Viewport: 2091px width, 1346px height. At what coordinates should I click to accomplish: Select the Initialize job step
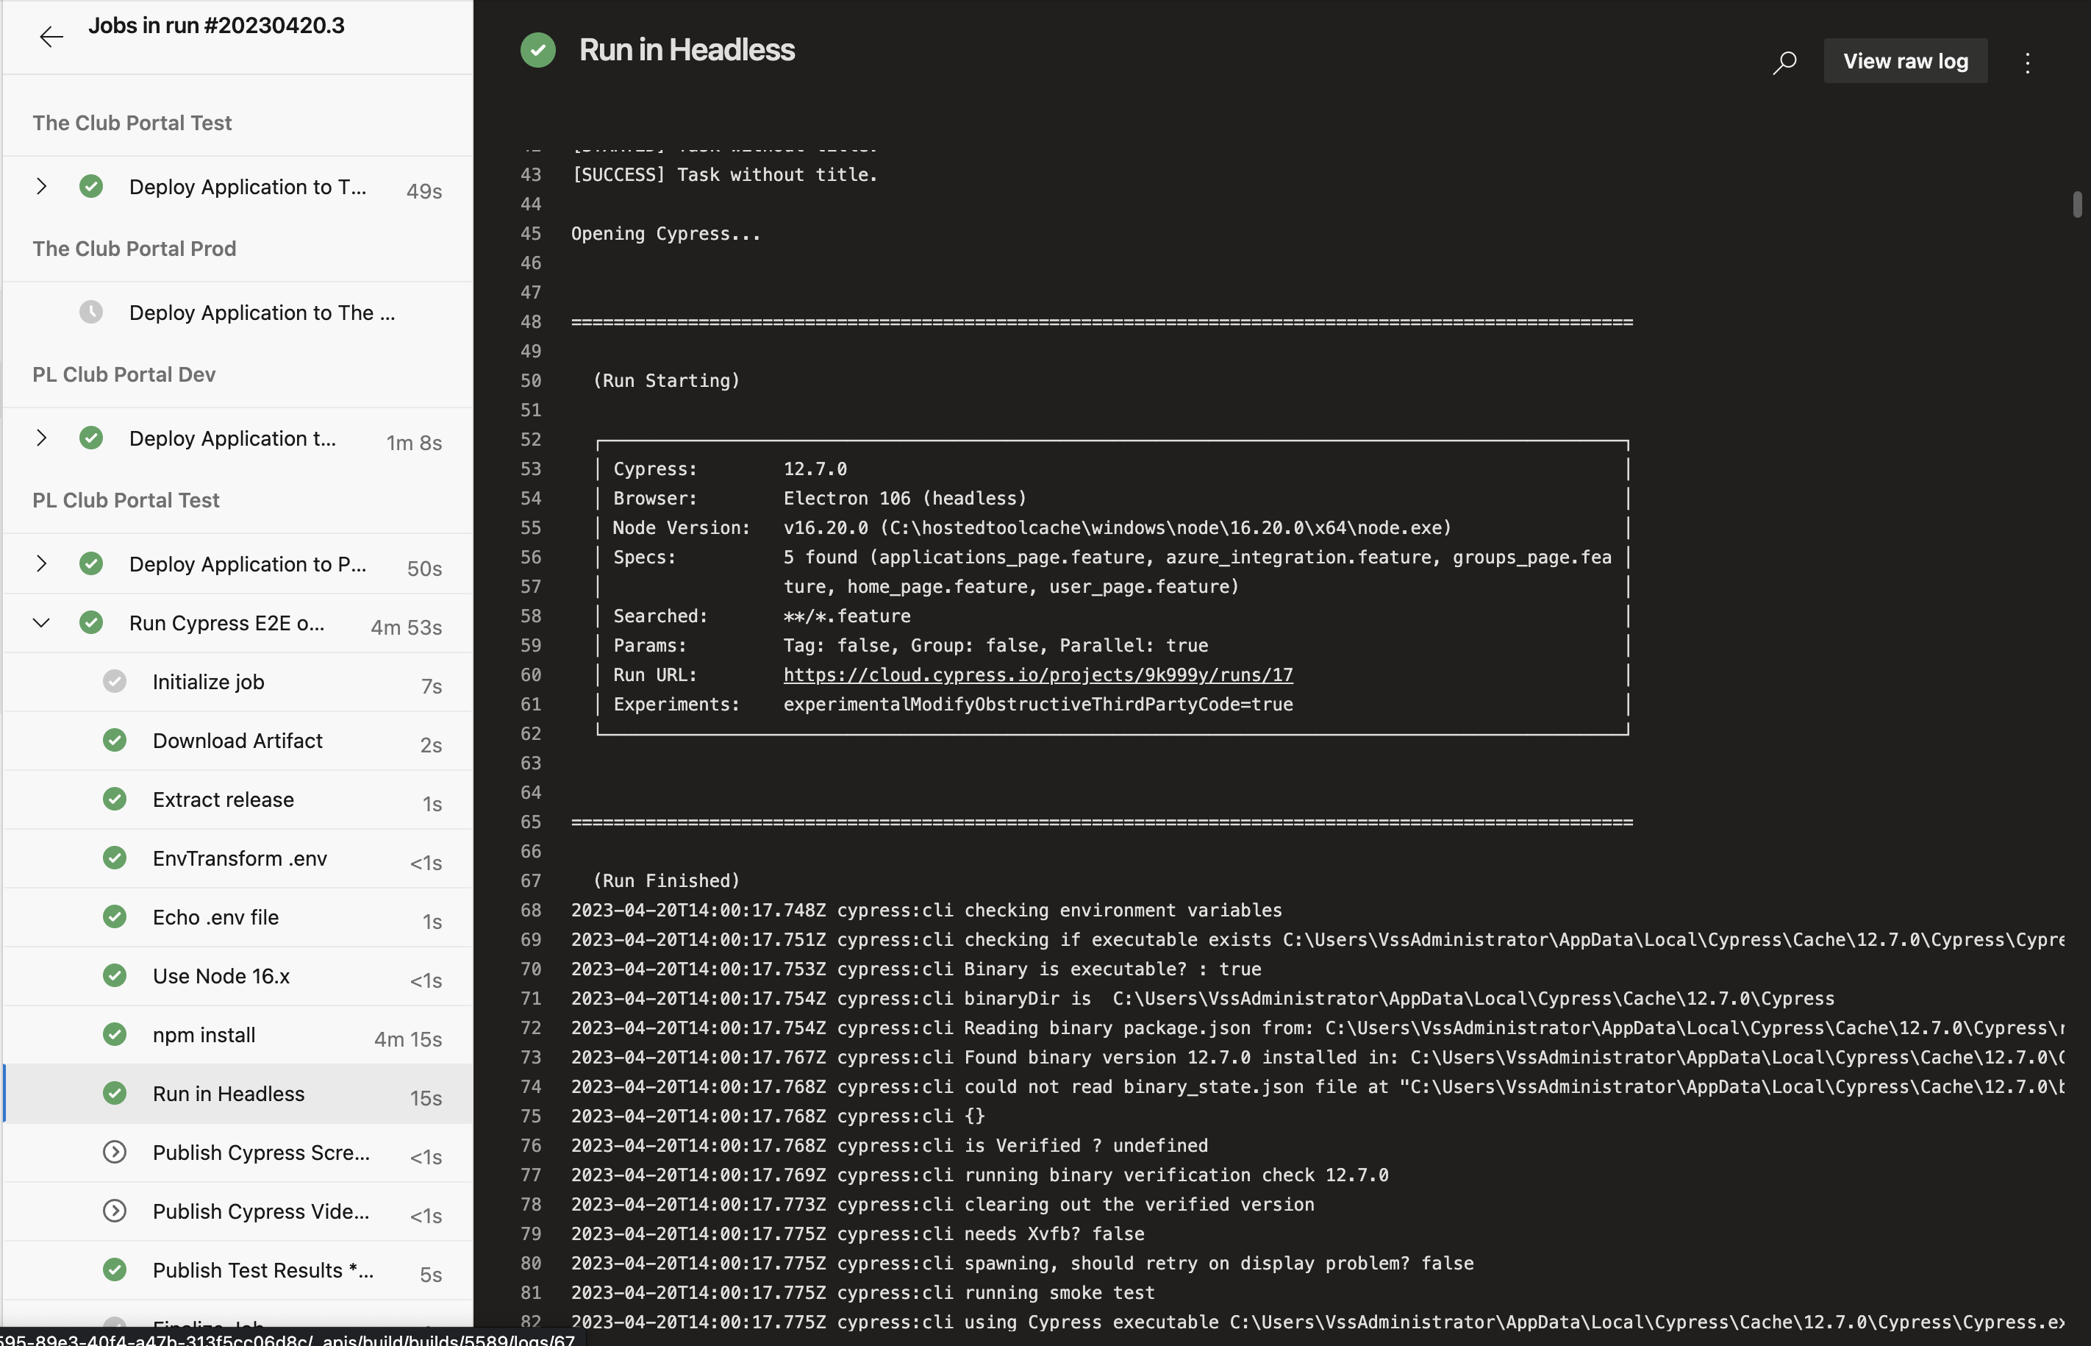tap(207, 681)
